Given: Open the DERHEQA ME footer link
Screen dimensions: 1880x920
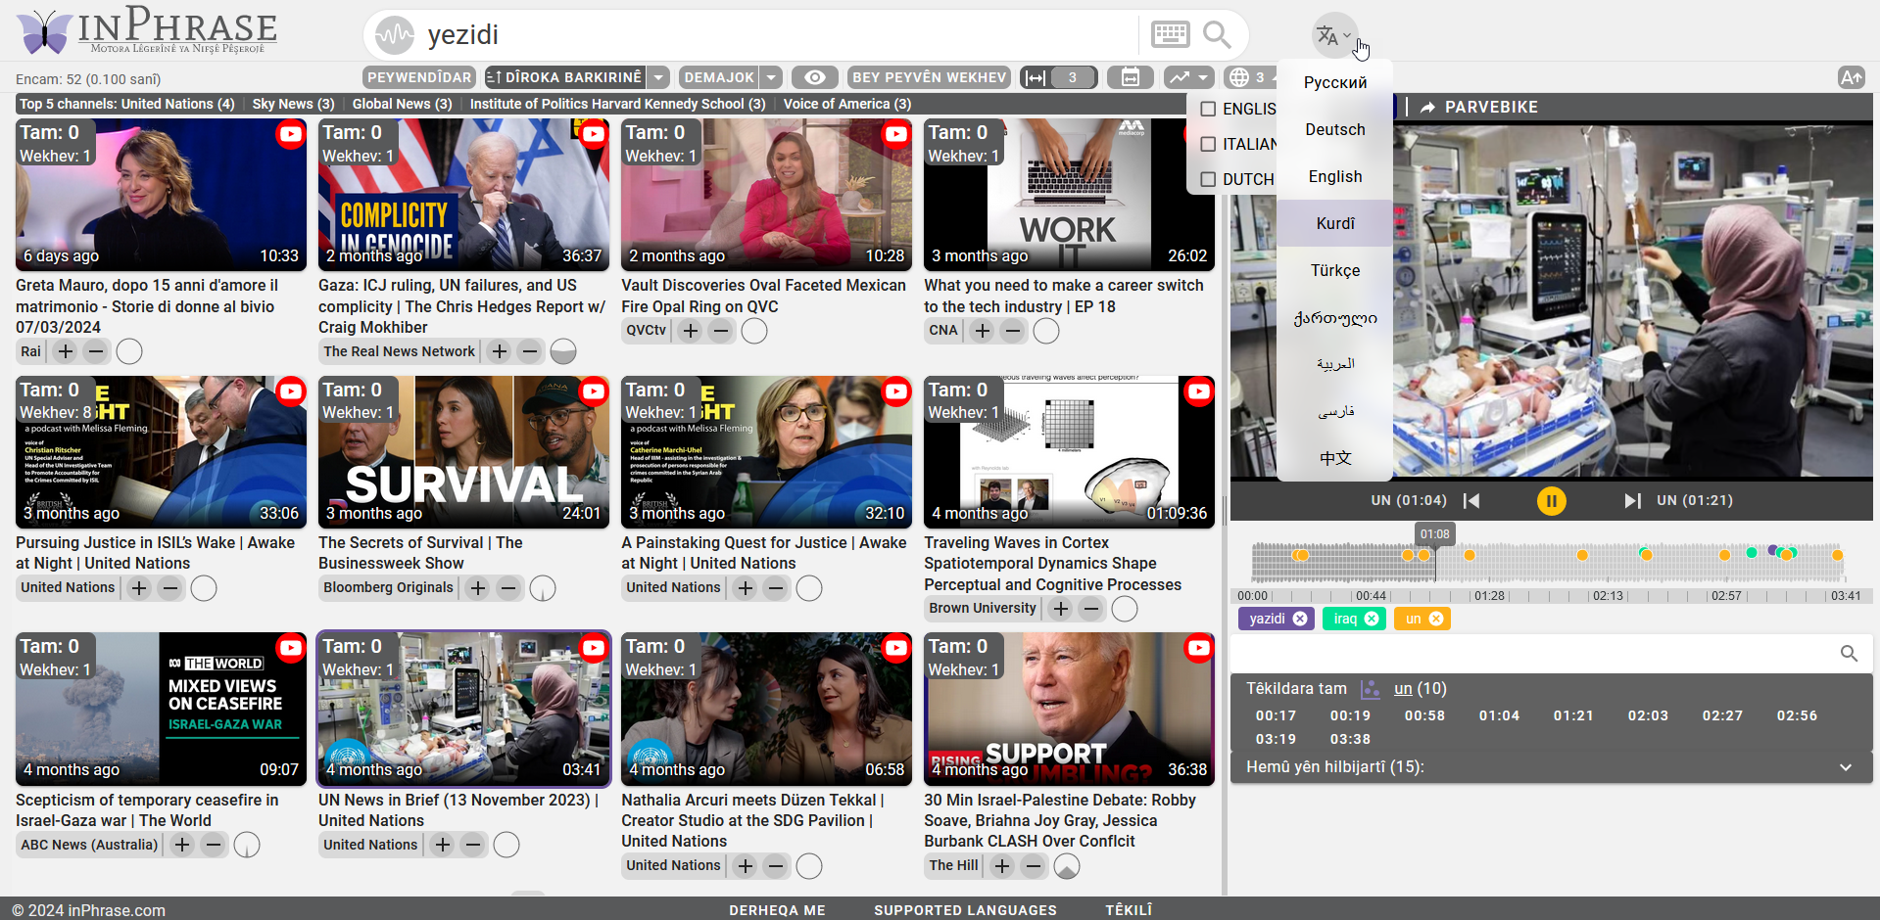Looking at the screenshot, I should click(777, 910).
